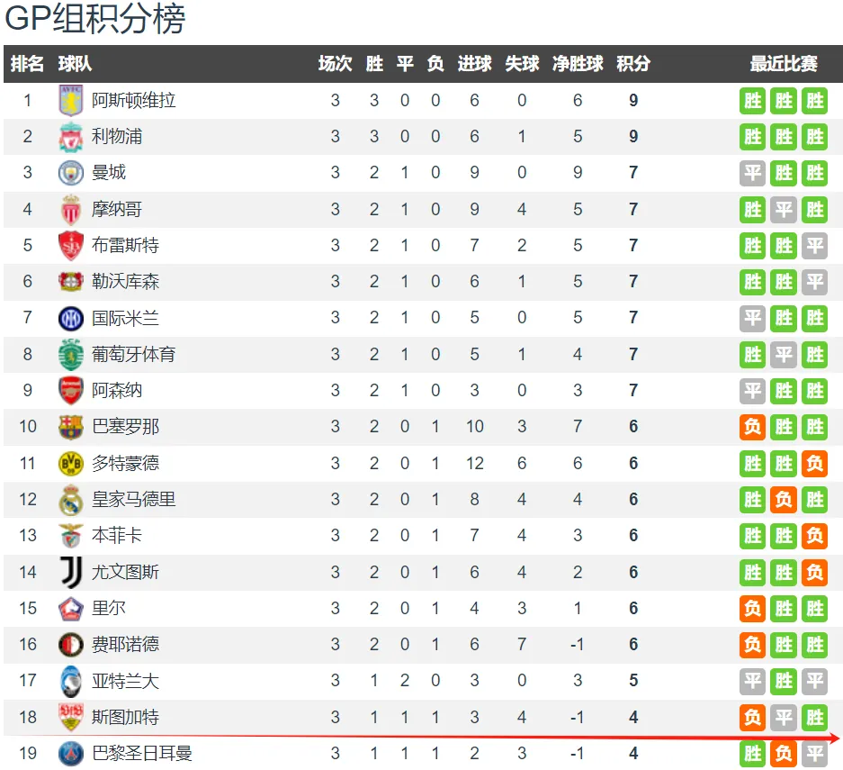
Task: Open 葡萄牙体育 team name link
Action: pyautogui.click(x=133, y=355)
